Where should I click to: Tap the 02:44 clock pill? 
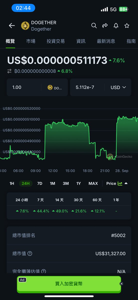click(x=23, y=8)
